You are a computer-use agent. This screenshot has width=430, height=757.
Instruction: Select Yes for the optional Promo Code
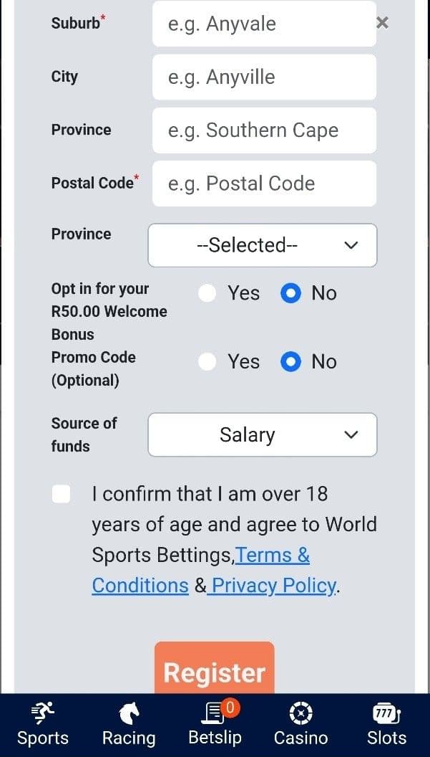(x=207, y=361)
